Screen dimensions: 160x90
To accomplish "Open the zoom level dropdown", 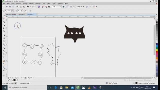I will [x=61, y=7].
